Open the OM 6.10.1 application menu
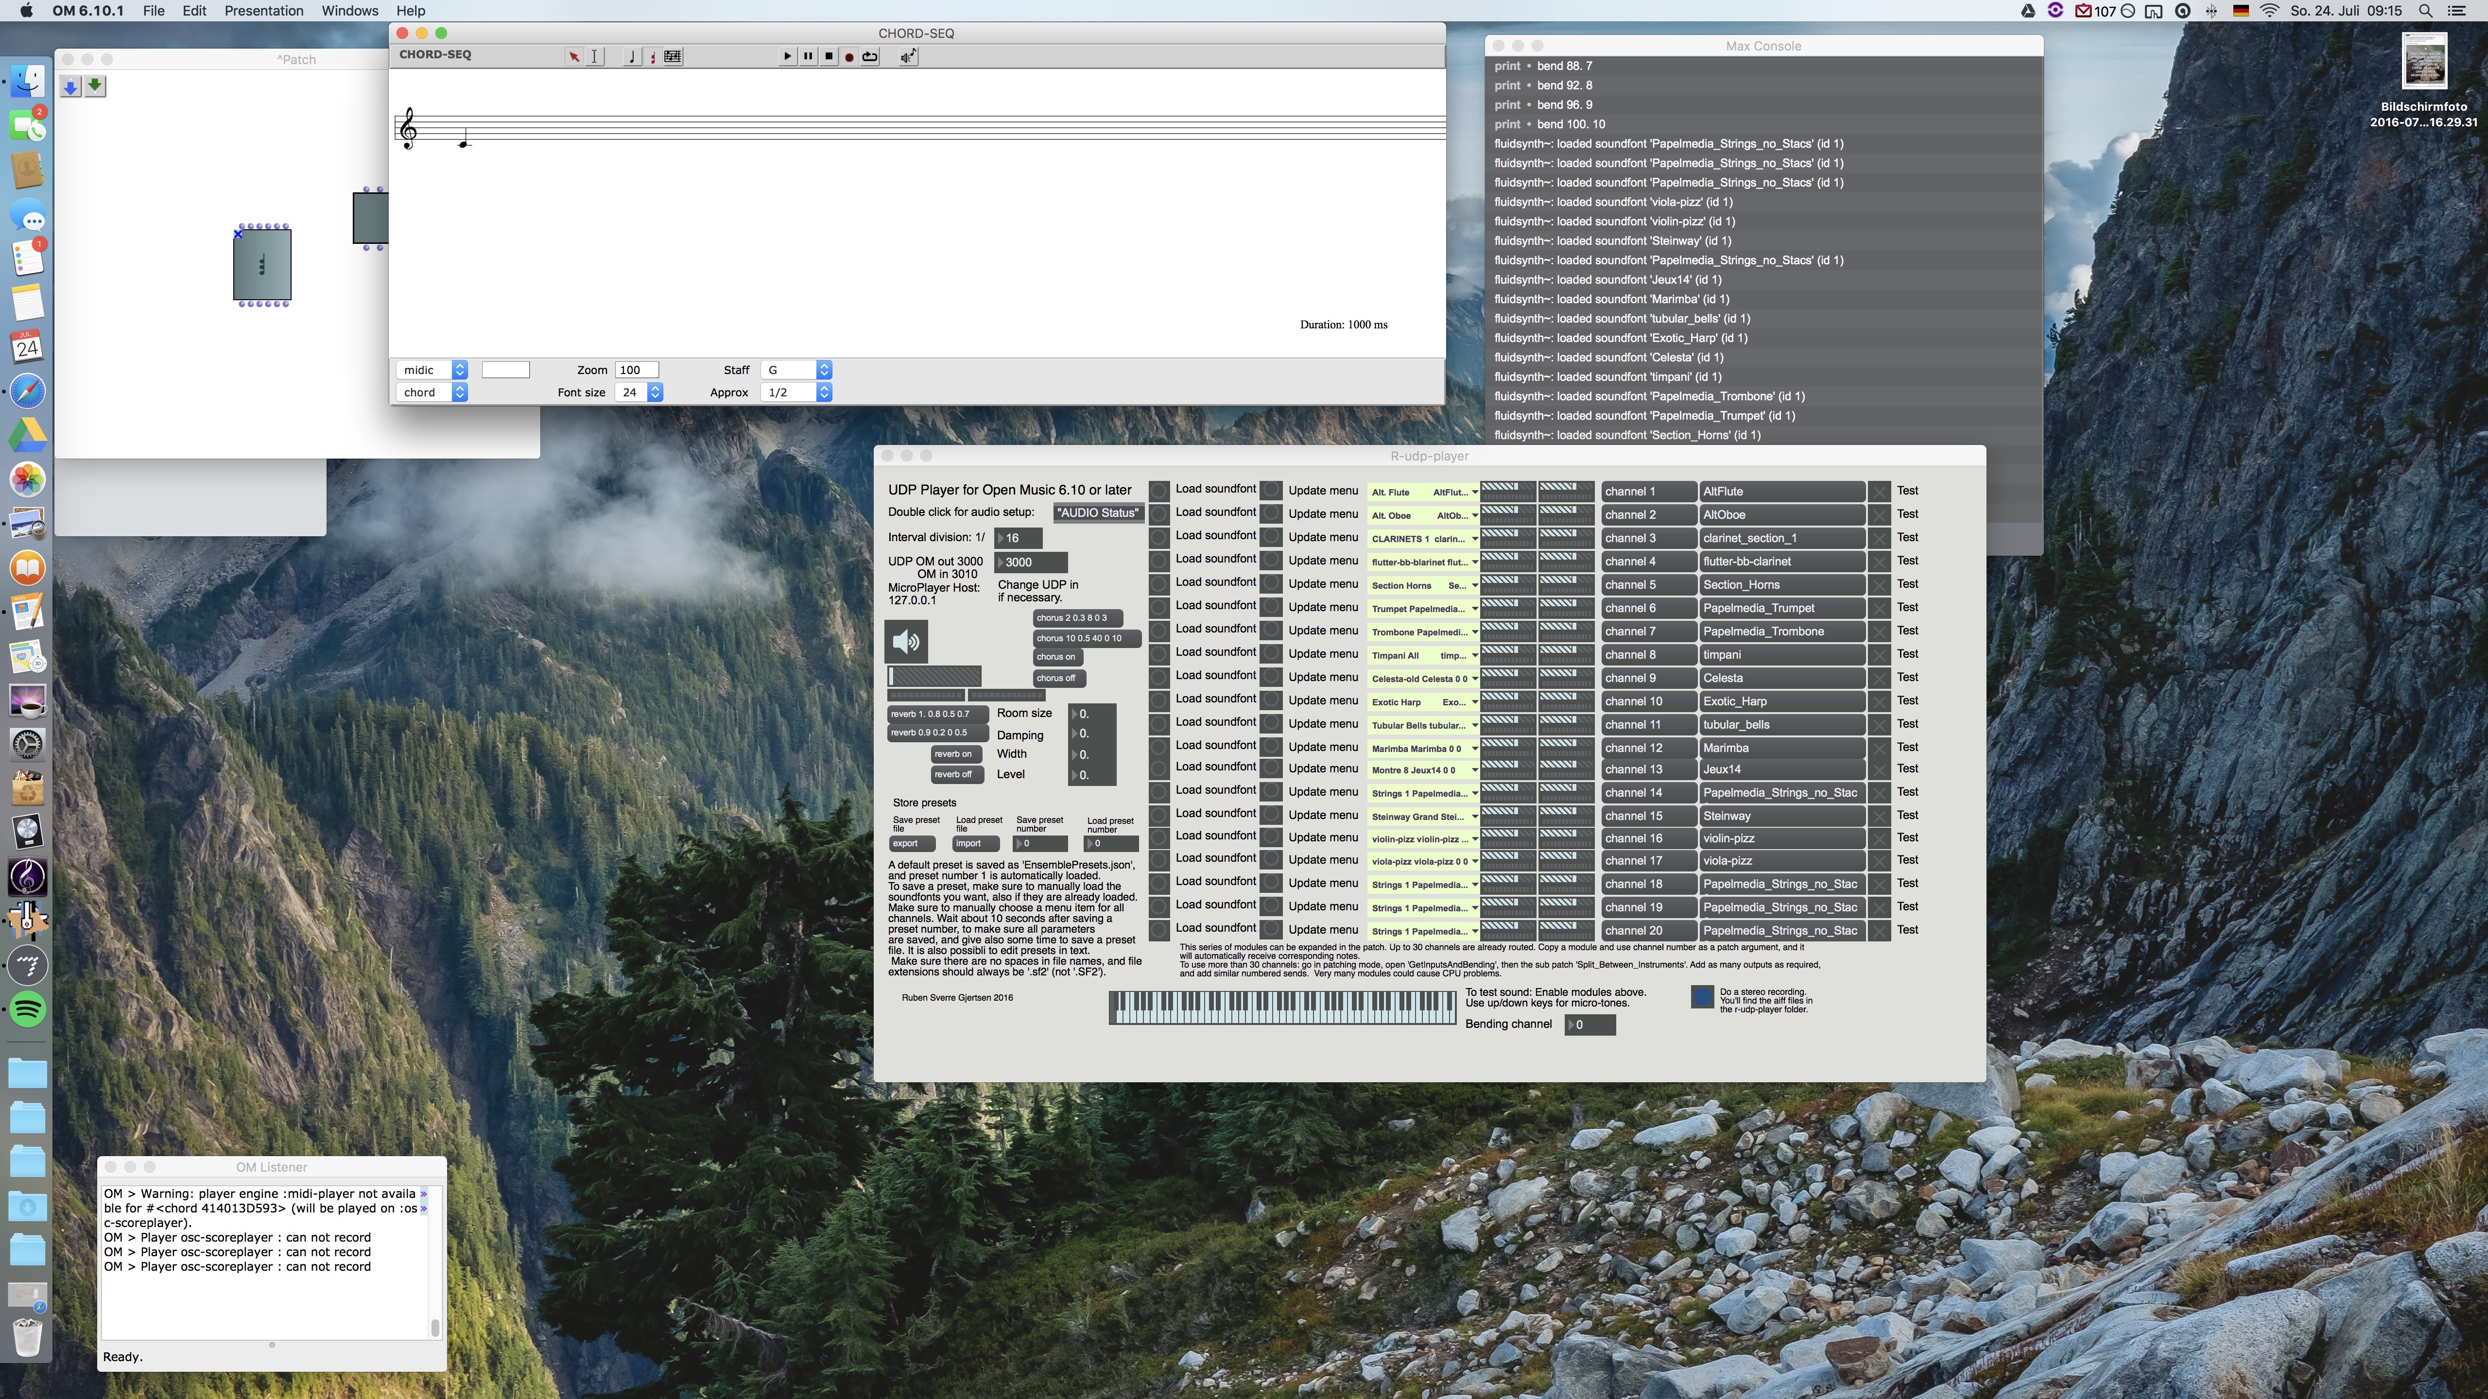 pyautogui.click(x=88, y=11)
